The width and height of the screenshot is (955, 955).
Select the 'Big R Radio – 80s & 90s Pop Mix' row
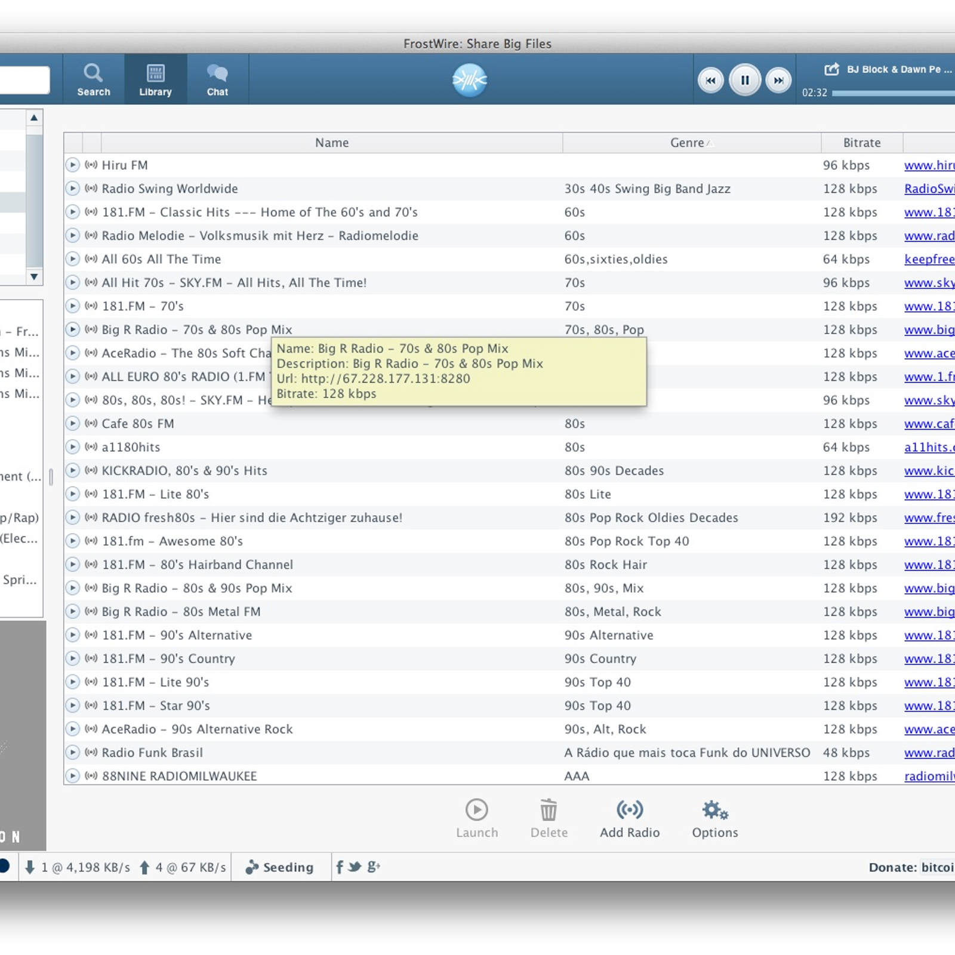[x=510, y=588]
